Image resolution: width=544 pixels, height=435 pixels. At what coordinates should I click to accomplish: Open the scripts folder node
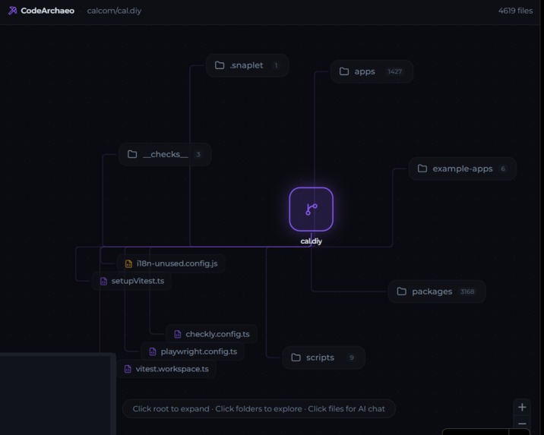click(x=324, y=358)
